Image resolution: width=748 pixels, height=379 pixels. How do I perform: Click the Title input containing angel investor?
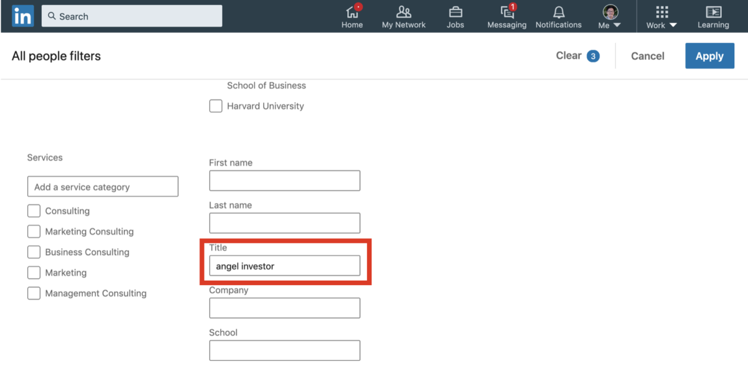[x=284, y=265]
